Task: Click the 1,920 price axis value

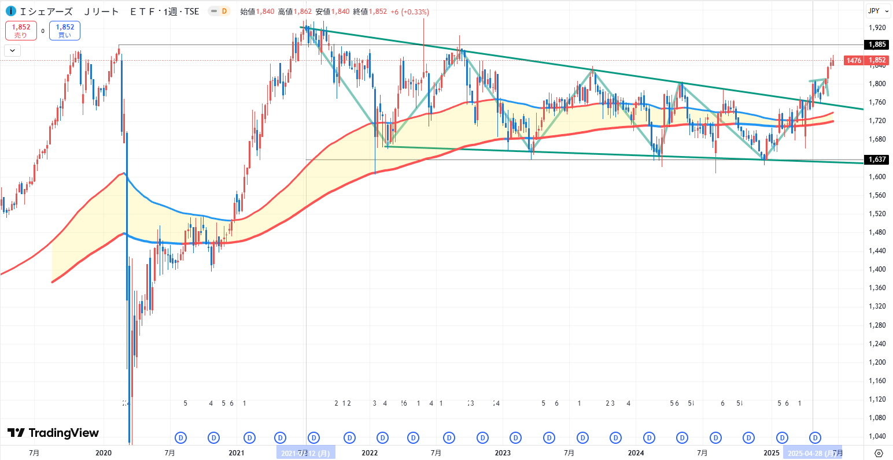Action: click(x=877, y=28)
